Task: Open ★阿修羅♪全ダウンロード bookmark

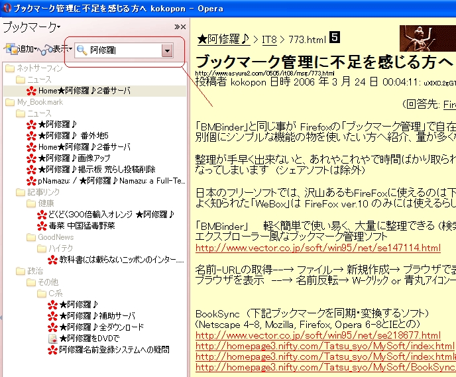Action: pos(101,327)
